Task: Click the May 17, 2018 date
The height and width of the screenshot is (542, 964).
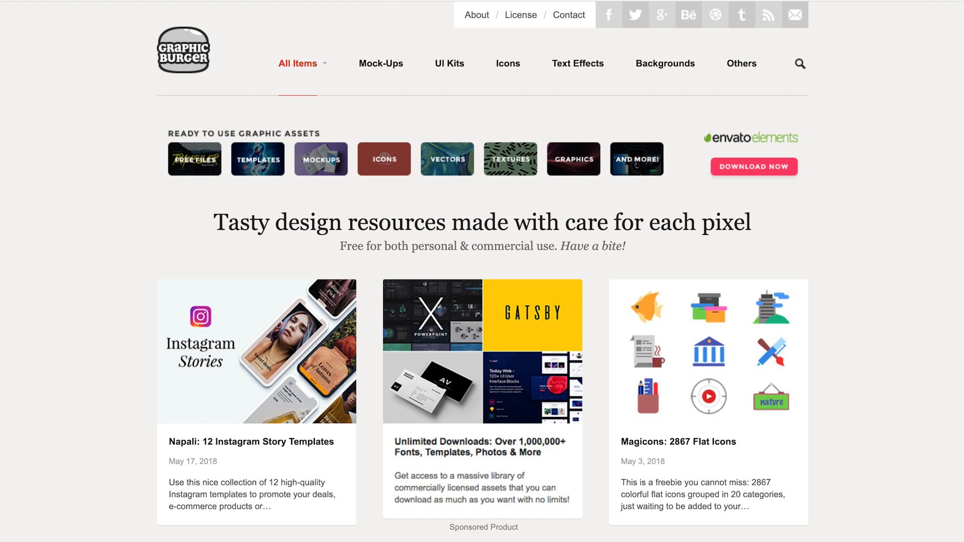Action: pyautogui.click(x=193, y=461)
